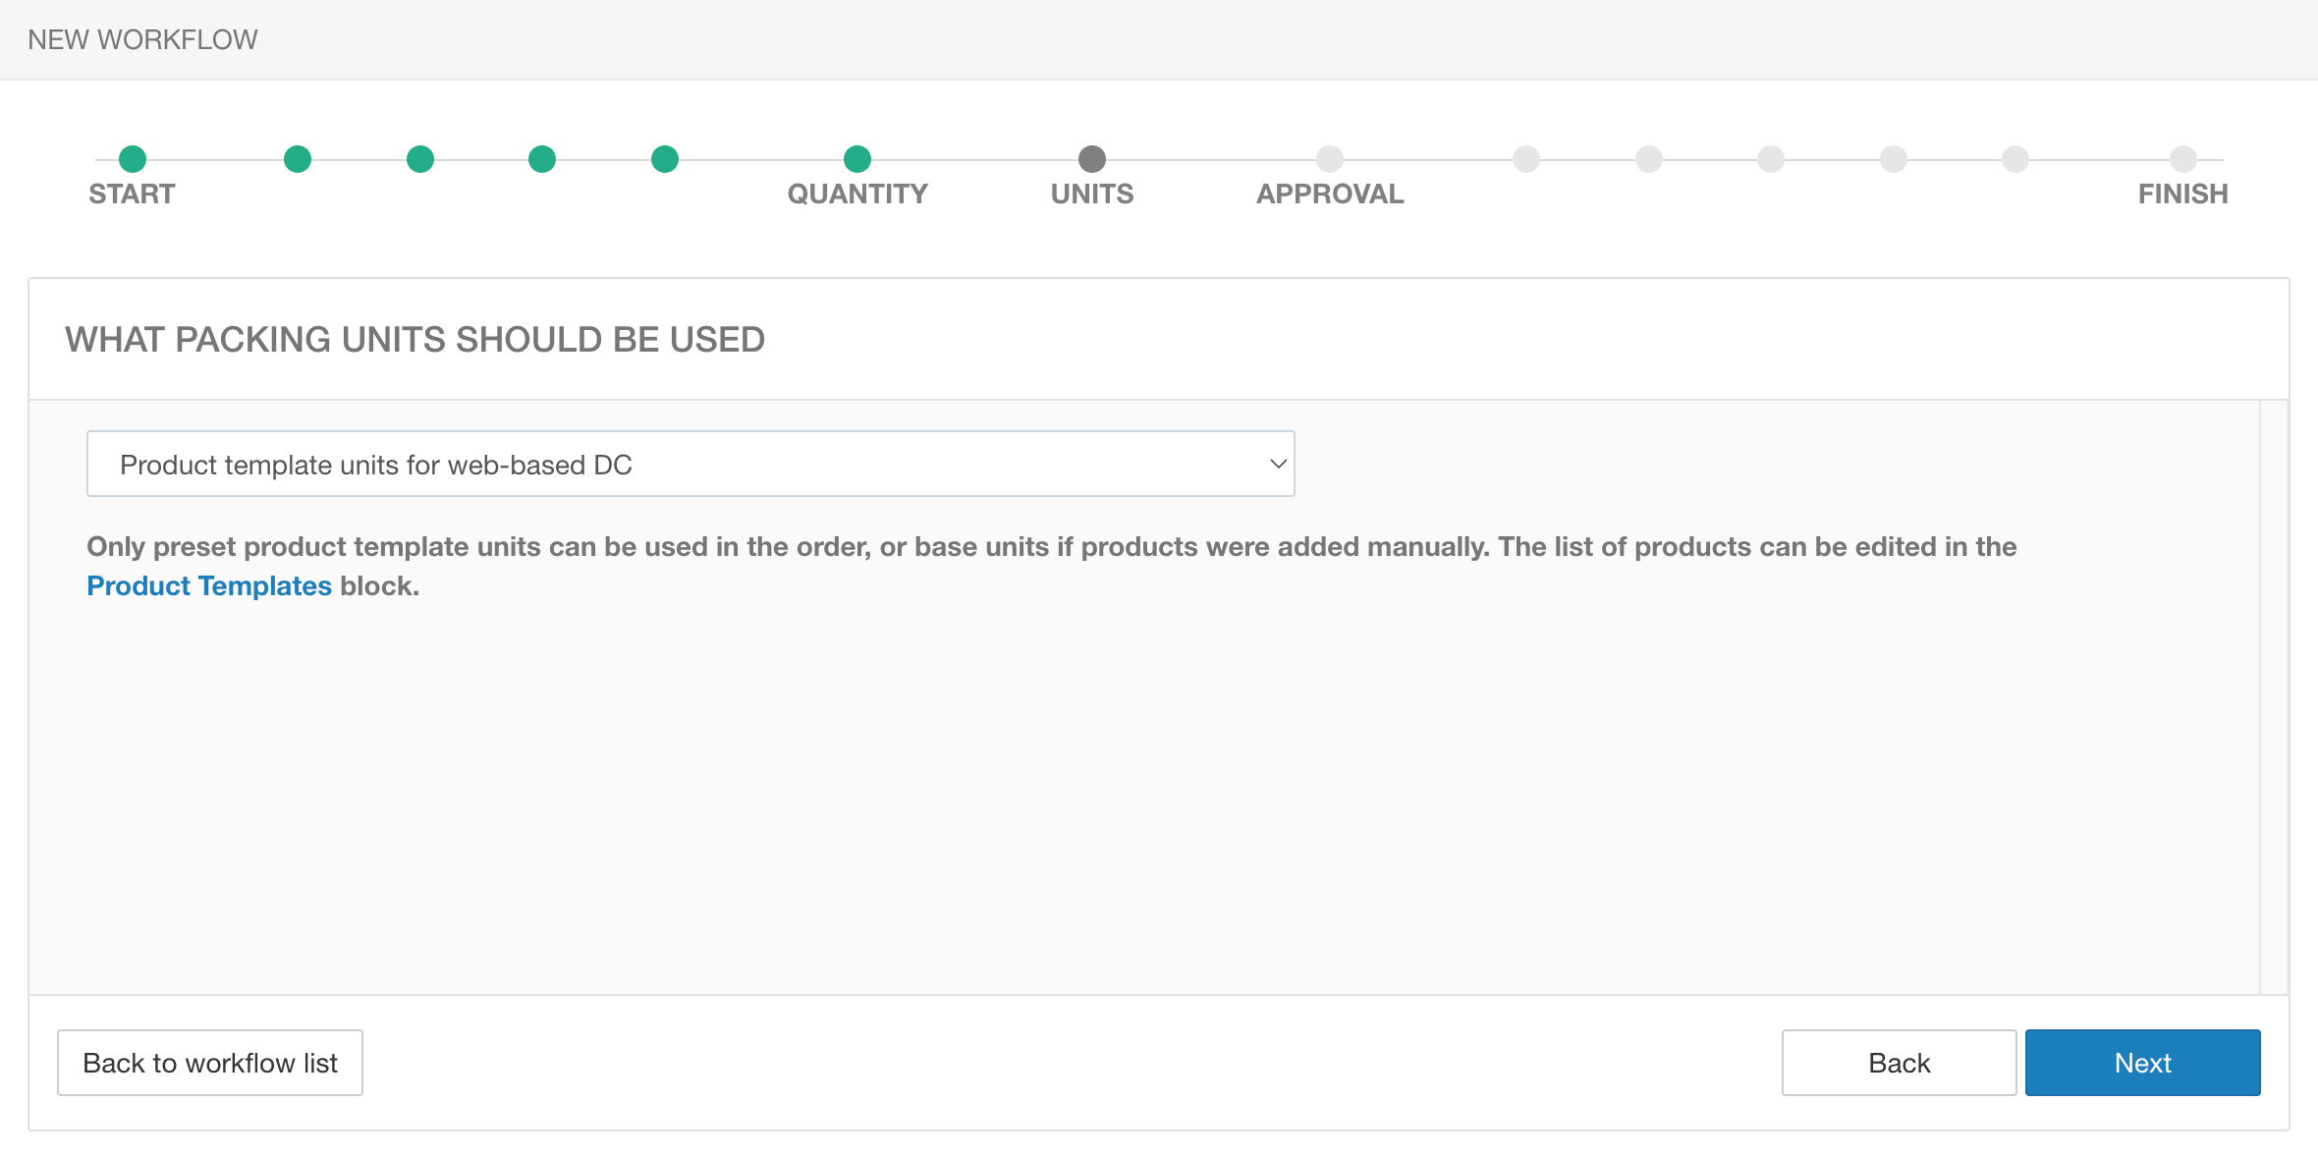Viewport: 2318px width, 1157px height.
Task: Click the APPROVAL step label
Action: (x=1330, y=194)
